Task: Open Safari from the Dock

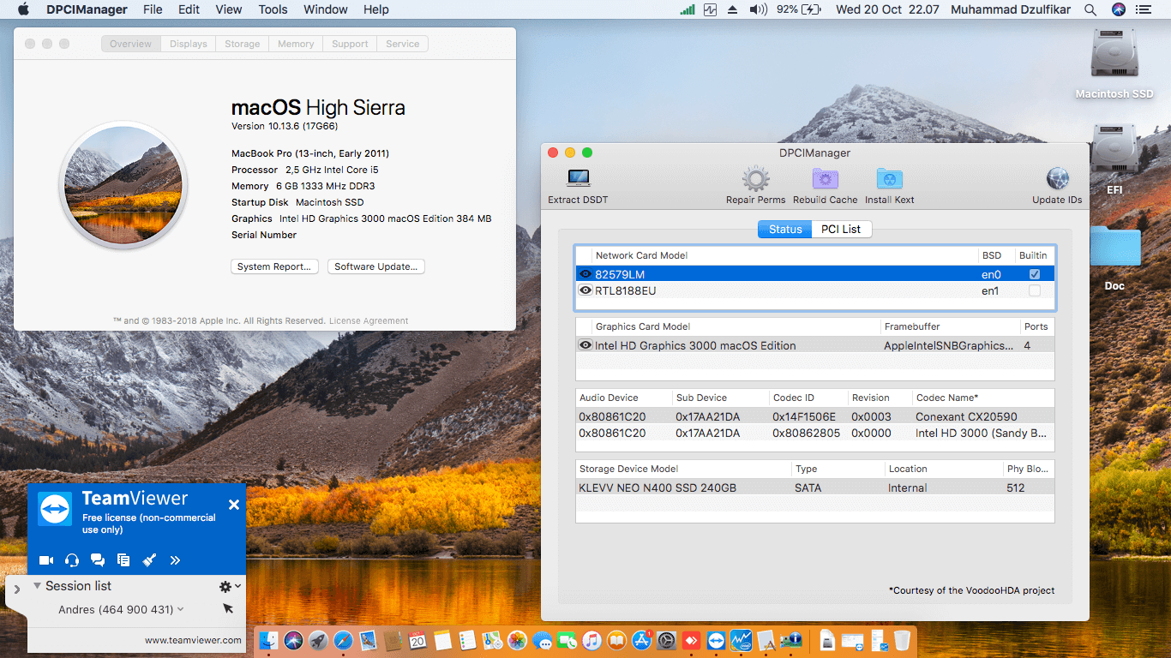Action: tap(343, 640)
